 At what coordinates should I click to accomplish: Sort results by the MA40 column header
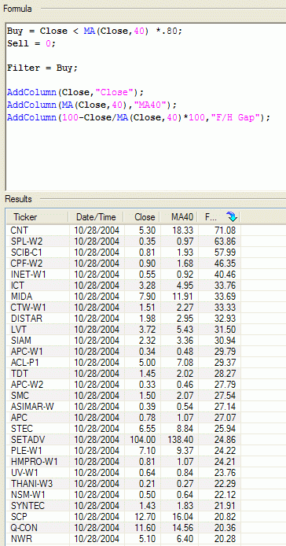(x=179, y=217)
